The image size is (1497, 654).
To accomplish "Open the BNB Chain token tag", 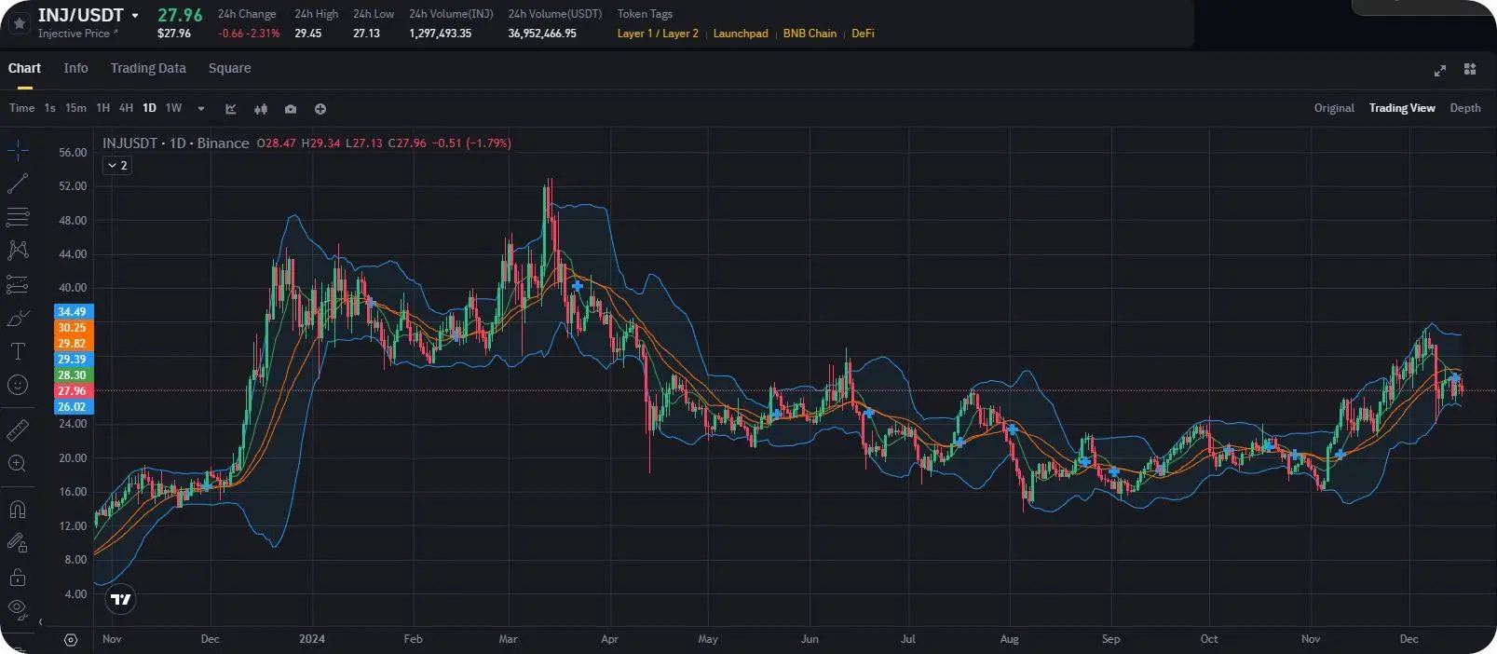I will tap(810, 34).
